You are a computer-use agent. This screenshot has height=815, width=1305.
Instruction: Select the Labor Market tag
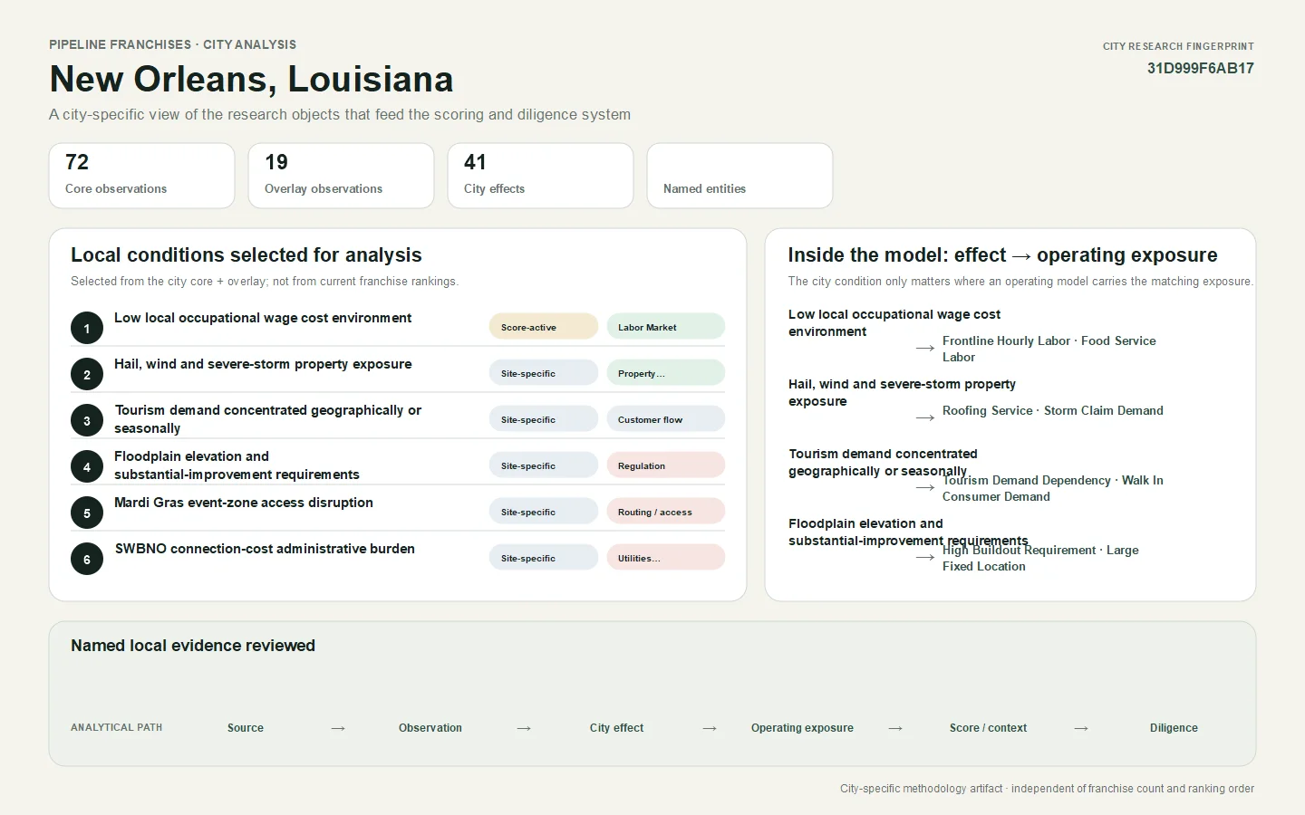666,327
